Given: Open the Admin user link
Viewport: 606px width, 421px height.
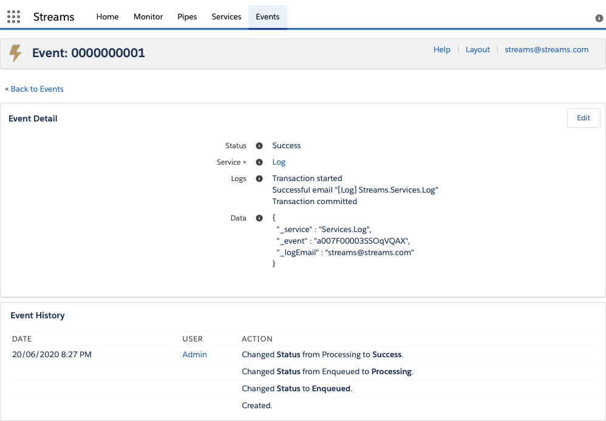Looking at the screenshot, I should click(194, 355).
